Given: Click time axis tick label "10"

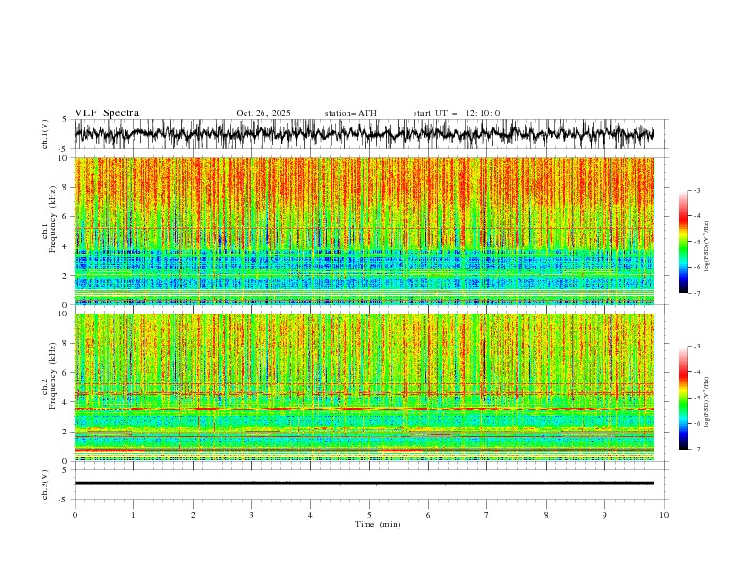Looking at the screenshot, I should (x=664, y=515).
